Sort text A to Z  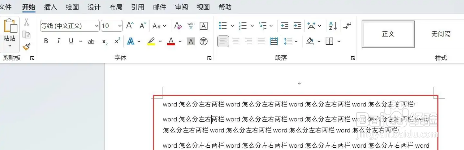(333, 26)
